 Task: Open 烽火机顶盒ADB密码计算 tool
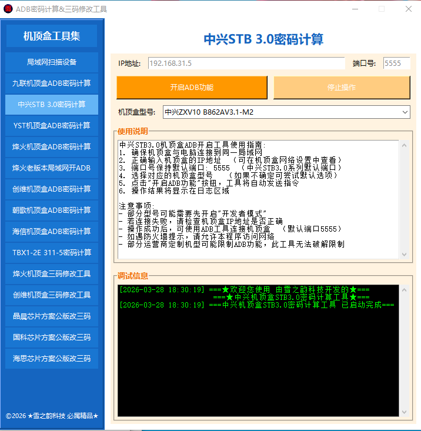[x=52, y=147]
